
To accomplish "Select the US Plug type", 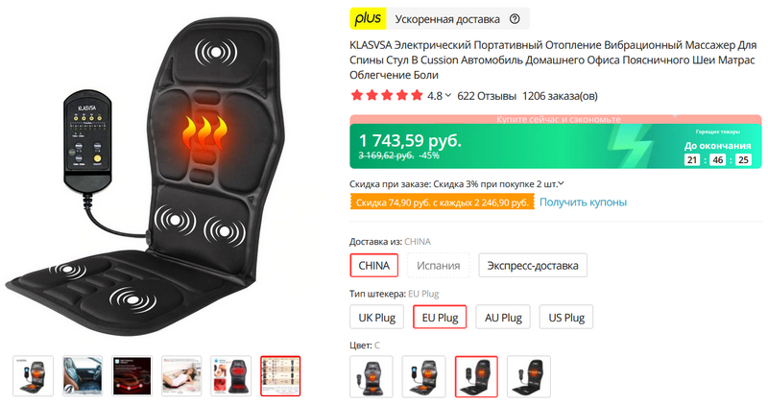I will tap(566, 318).
